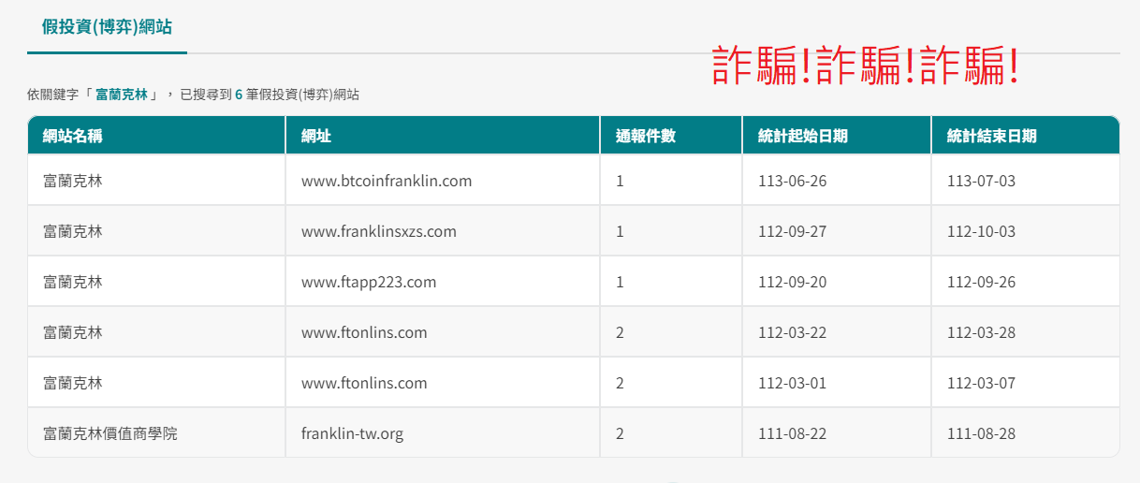
Task: Select the 富蘭克林價值商學院 site name
Action: (110, 433)
